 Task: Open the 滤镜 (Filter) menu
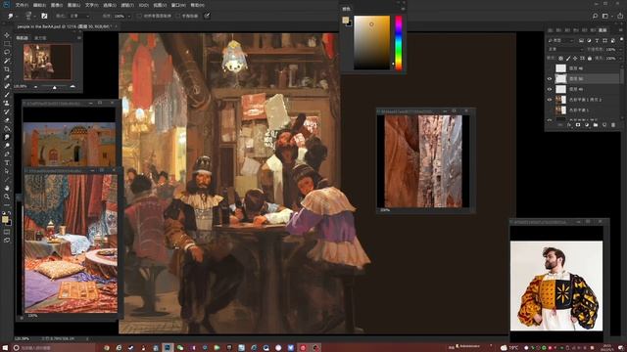pos(126,5)
